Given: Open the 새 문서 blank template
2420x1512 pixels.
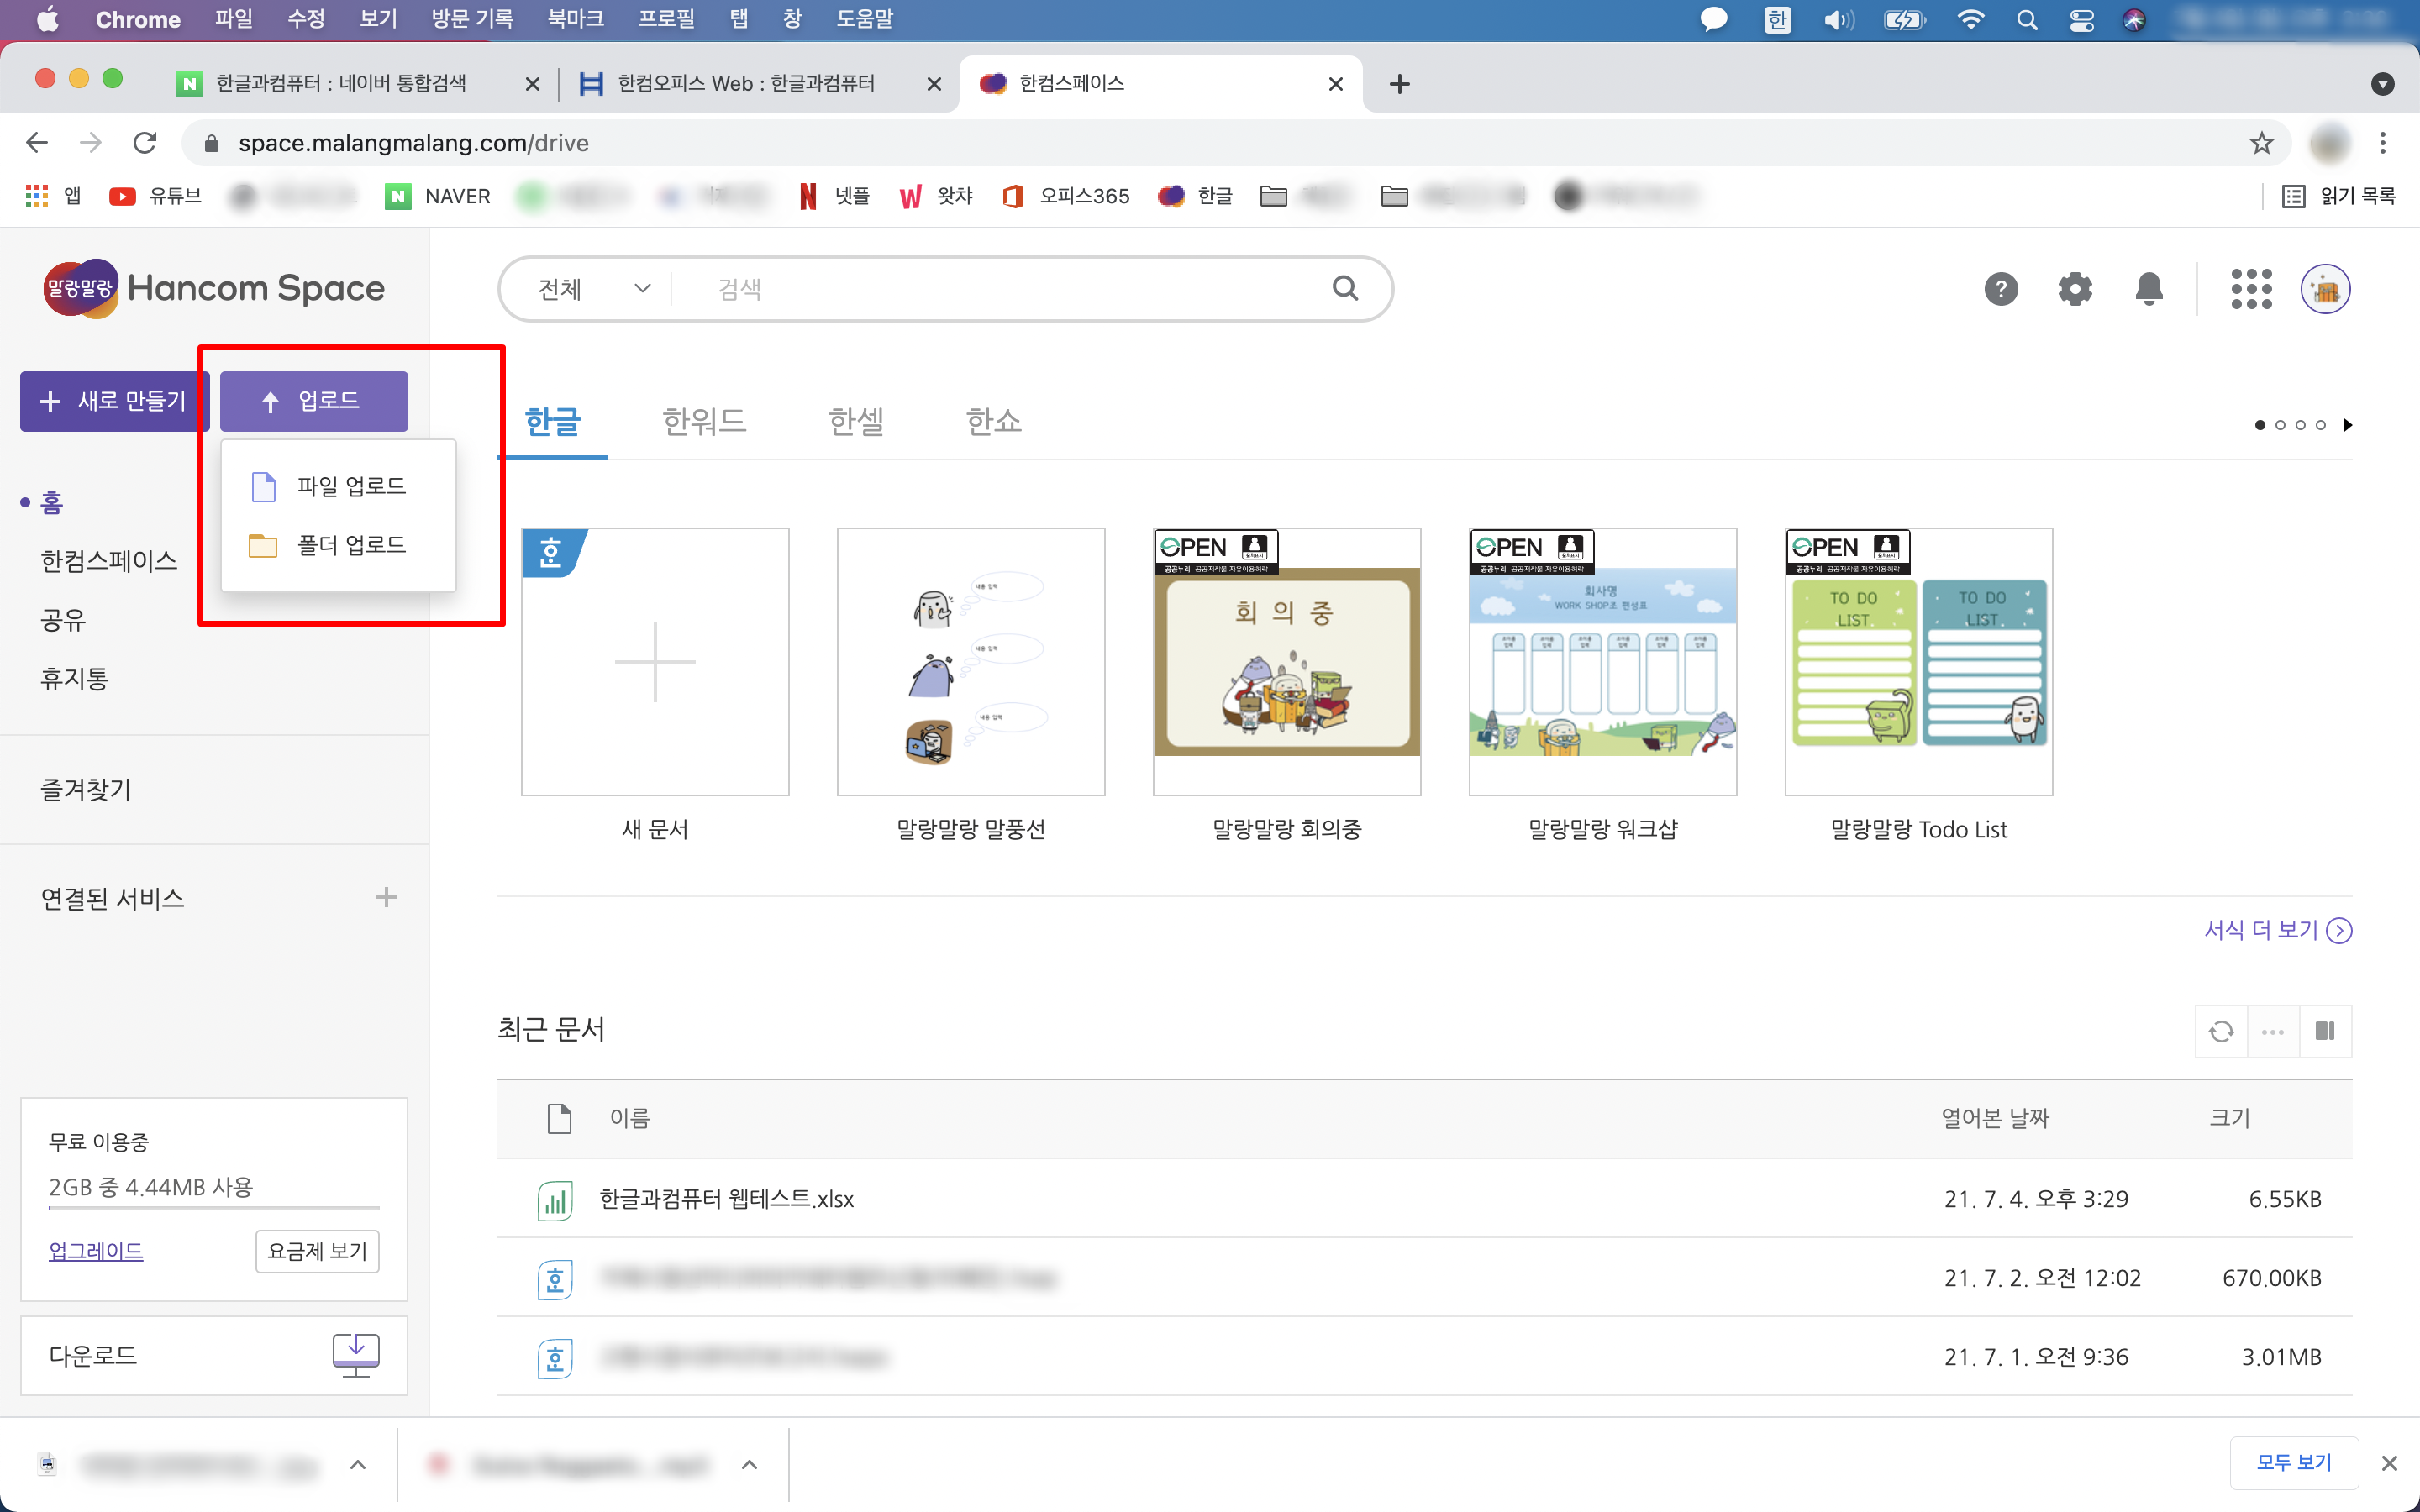Looking at the screenshot, I should tap(655, 661).
